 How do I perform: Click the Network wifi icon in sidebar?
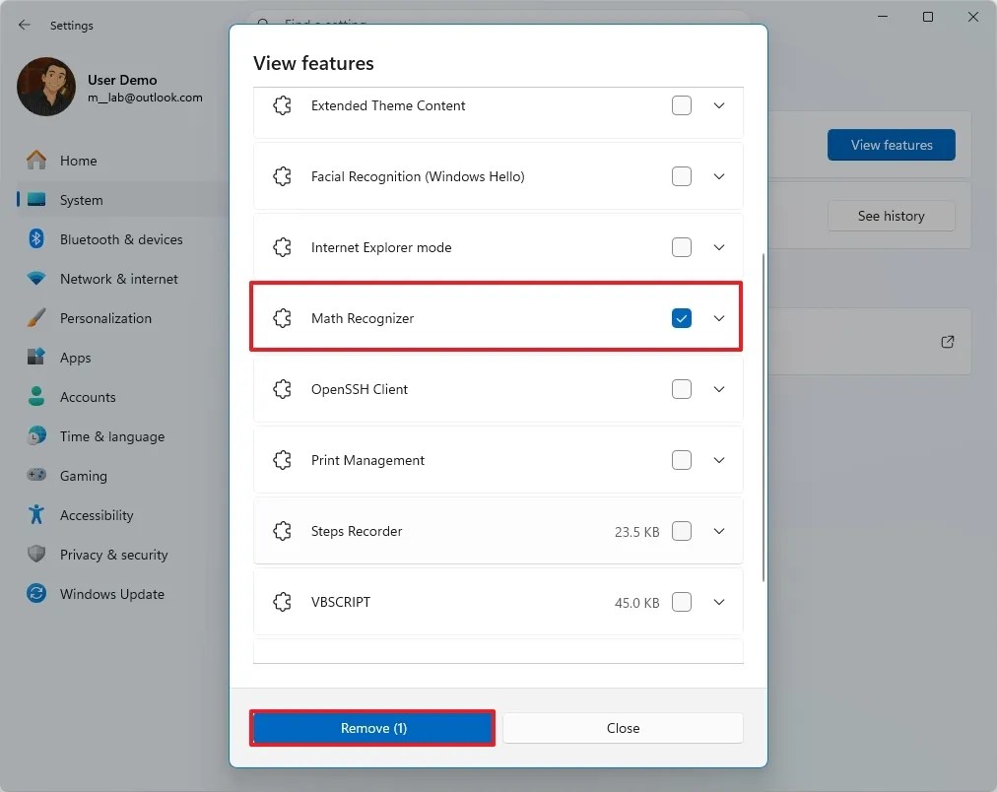[x=36, y=279]
